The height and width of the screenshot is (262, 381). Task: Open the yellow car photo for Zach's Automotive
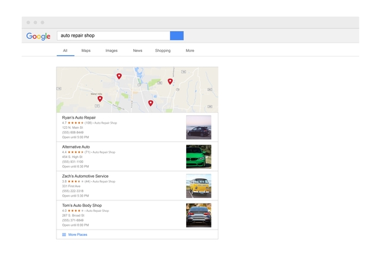(x=198, y=187)
